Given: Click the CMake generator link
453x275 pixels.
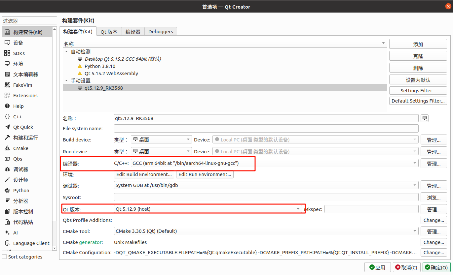Looking at the screenshot, I should click(90, 242).
